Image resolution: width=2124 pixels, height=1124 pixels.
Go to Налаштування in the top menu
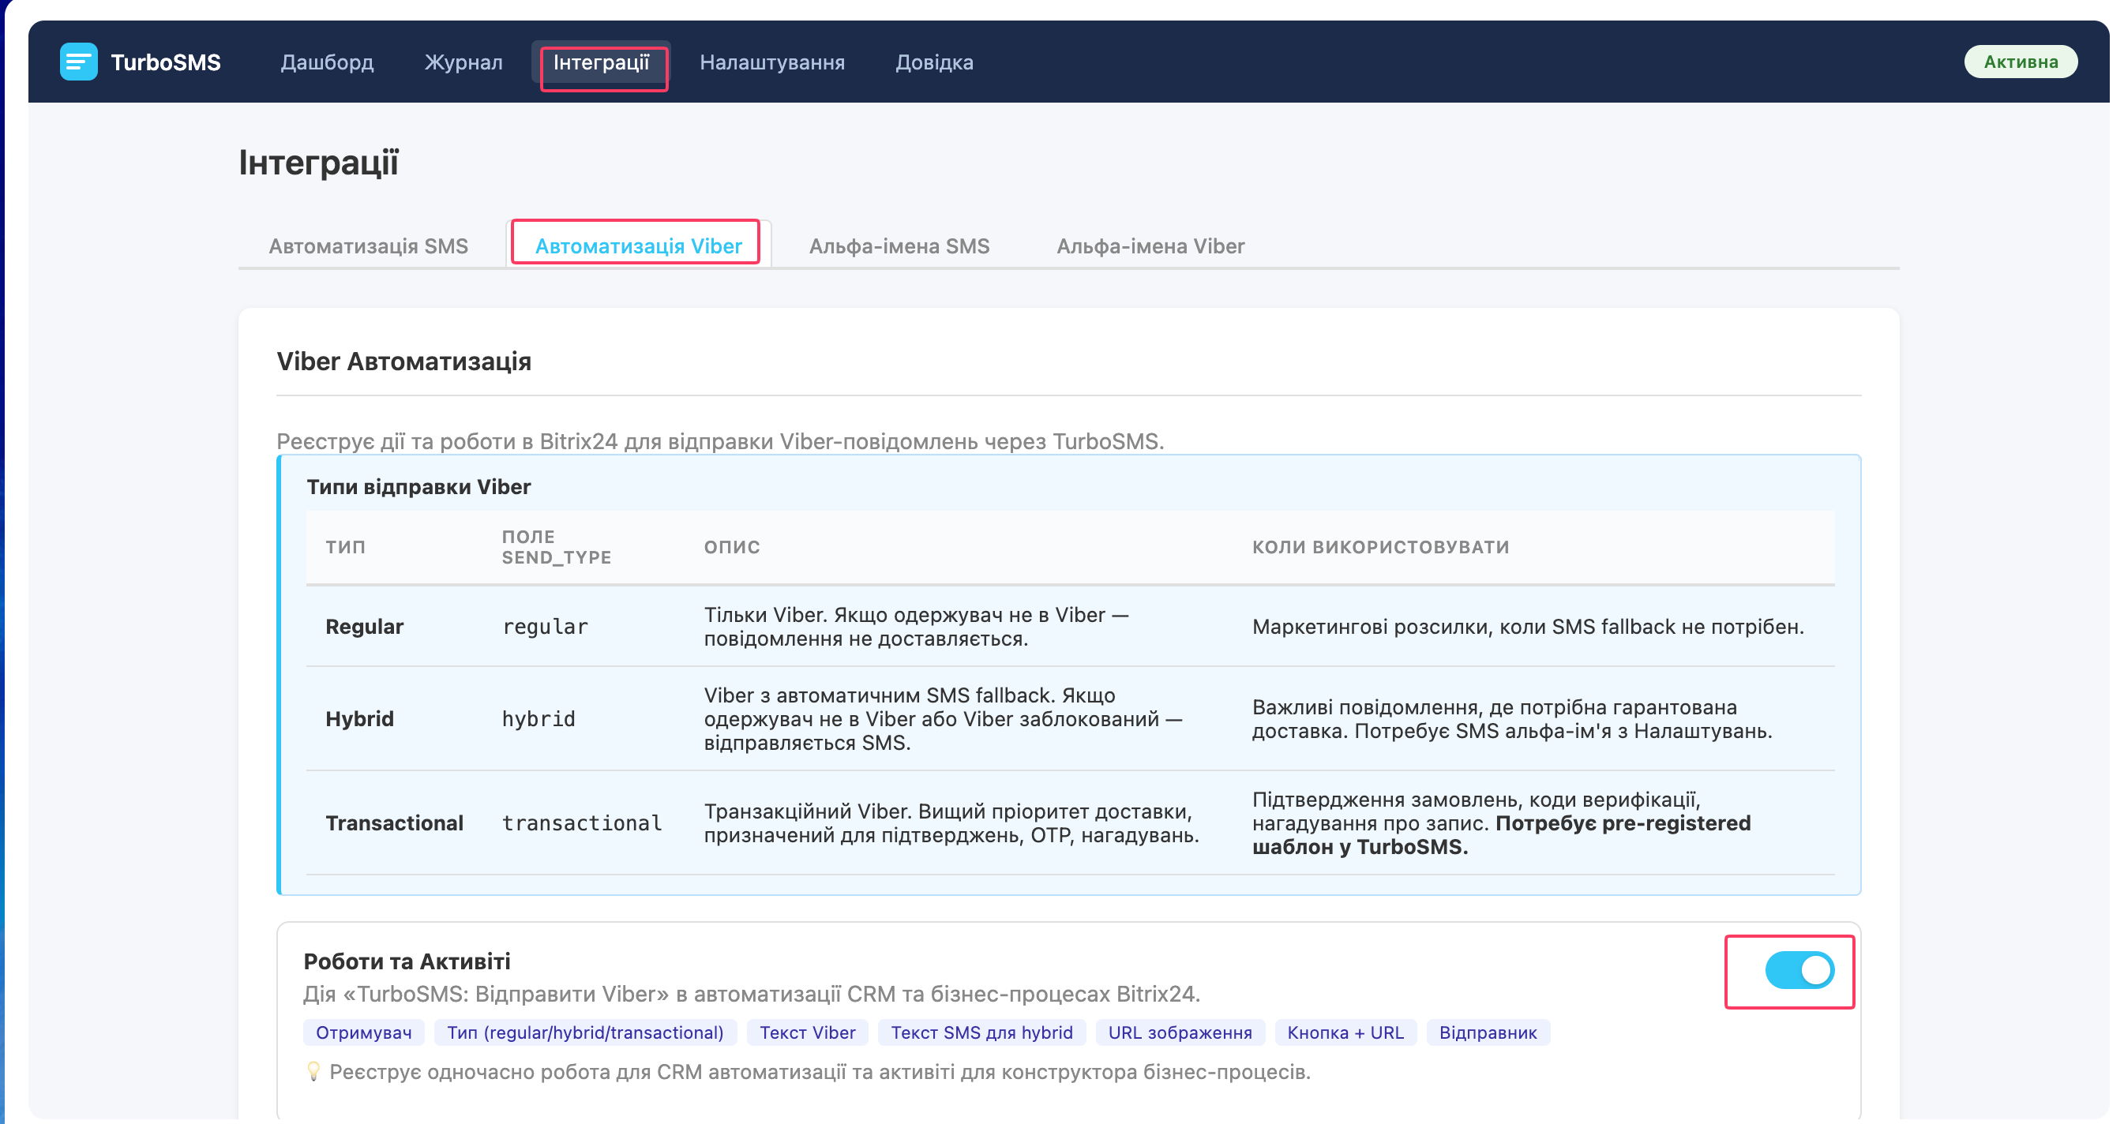771,62
